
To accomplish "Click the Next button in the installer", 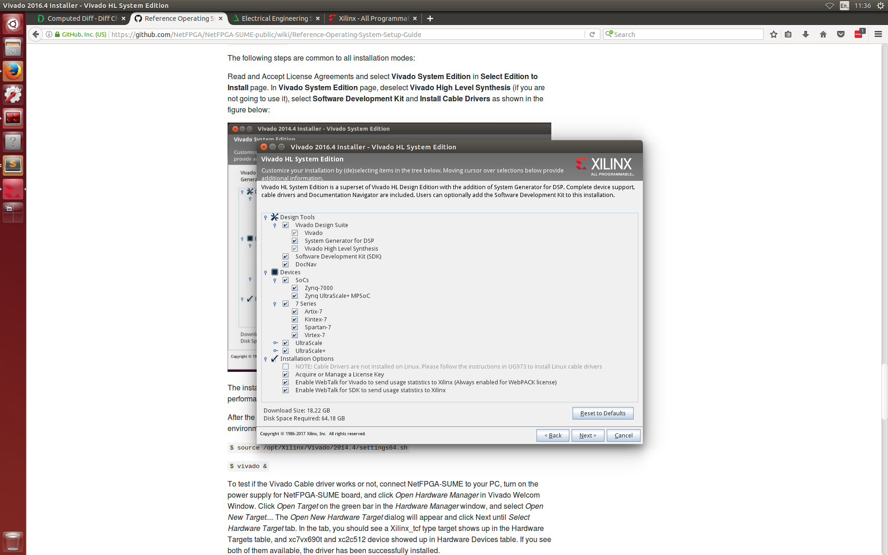I will (587, 435).
